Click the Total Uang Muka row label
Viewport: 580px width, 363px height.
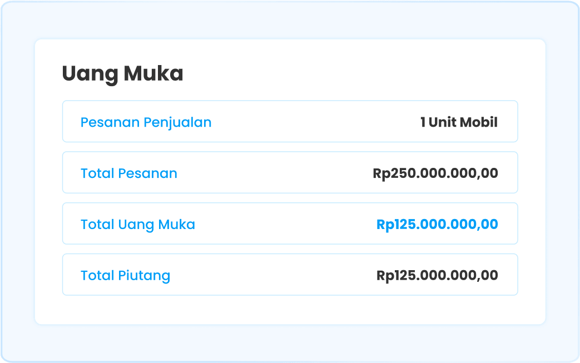pyautogui.click(x=137, y=225)
